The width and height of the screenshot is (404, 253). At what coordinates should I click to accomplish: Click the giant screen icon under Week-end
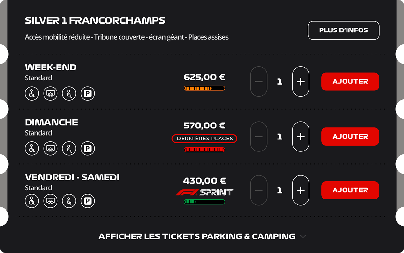(50, 94)
